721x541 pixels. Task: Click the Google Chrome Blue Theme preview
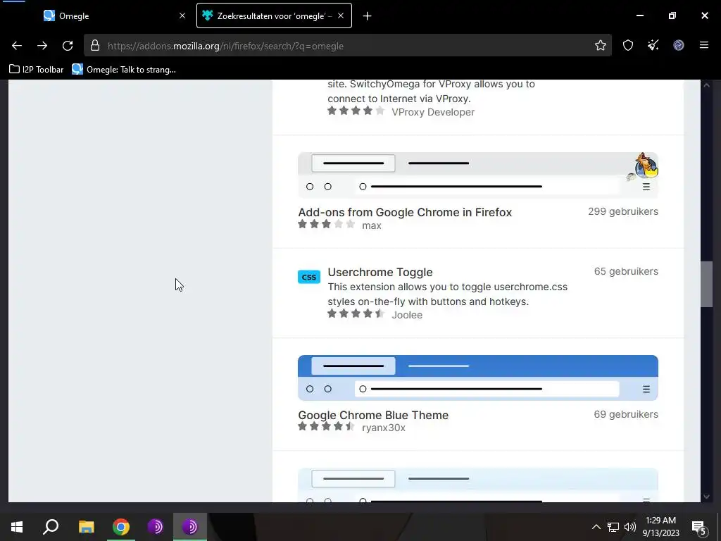click(x=478, y=378)
